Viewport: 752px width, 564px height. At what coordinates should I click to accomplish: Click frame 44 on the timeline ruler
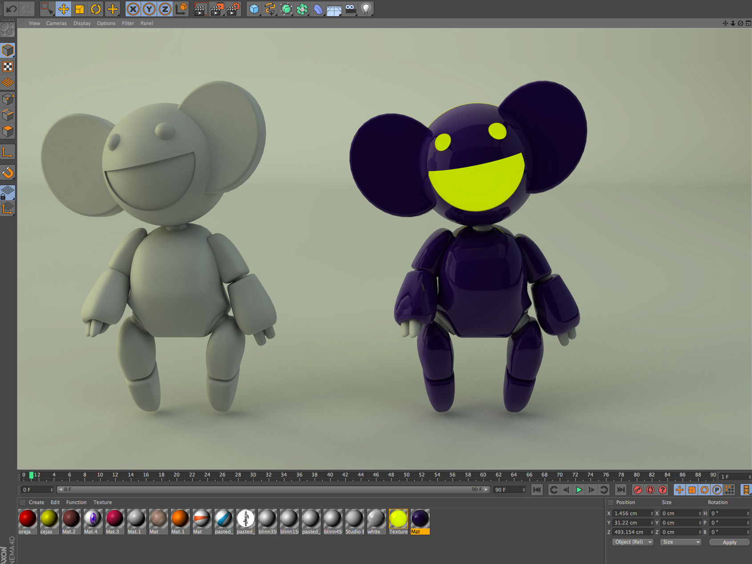(360, 475)
